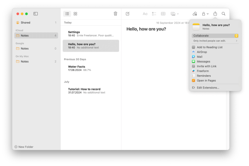Open the Water Facts note
This screenshot has width=249, height=166.
(91, 68)
